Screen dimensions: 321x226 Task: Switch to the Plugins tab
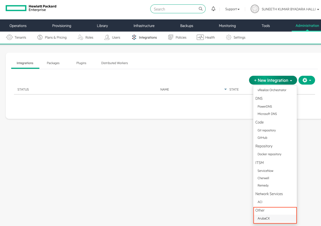point(81,63)
